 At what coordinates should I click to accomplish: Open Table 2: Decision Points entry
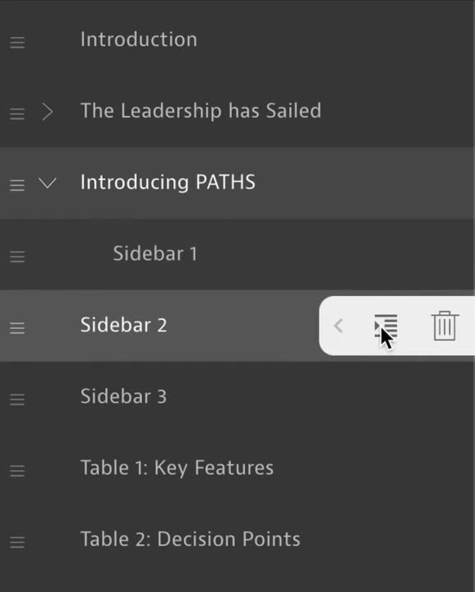tap(190, 539)
